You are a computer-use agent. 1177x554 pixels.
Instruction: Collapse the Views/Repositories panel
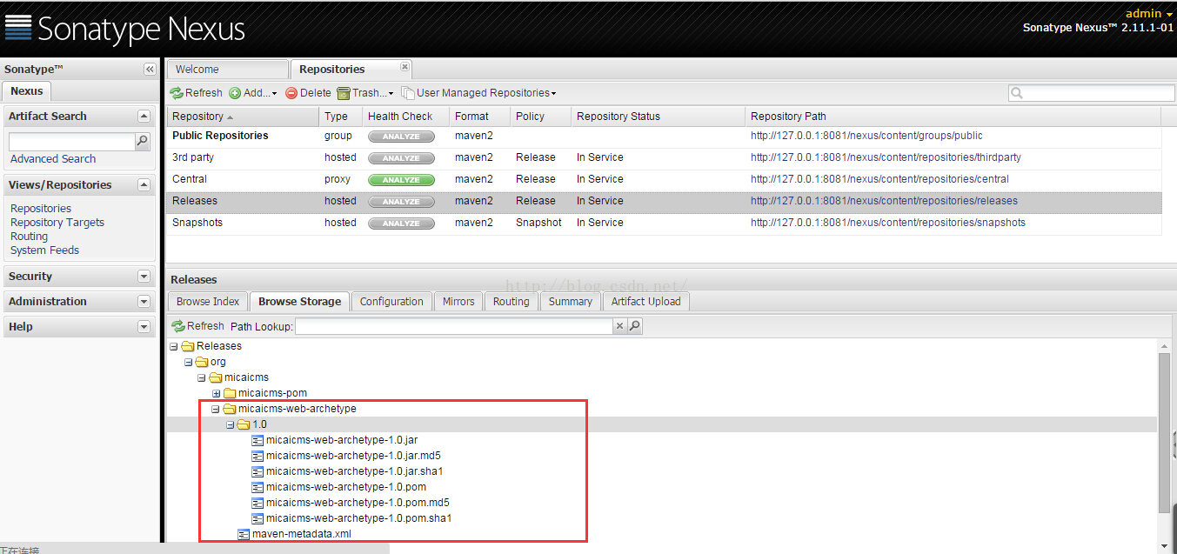coord(144,185)
